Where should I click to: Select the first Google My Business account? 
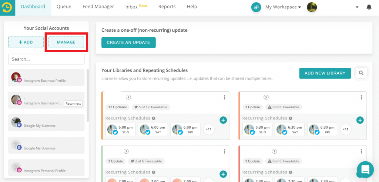(x=46, y=123)
